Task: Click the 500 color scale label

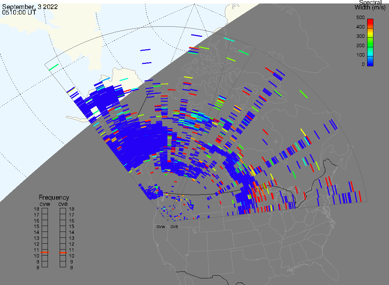Action: [x=360, y=18]
